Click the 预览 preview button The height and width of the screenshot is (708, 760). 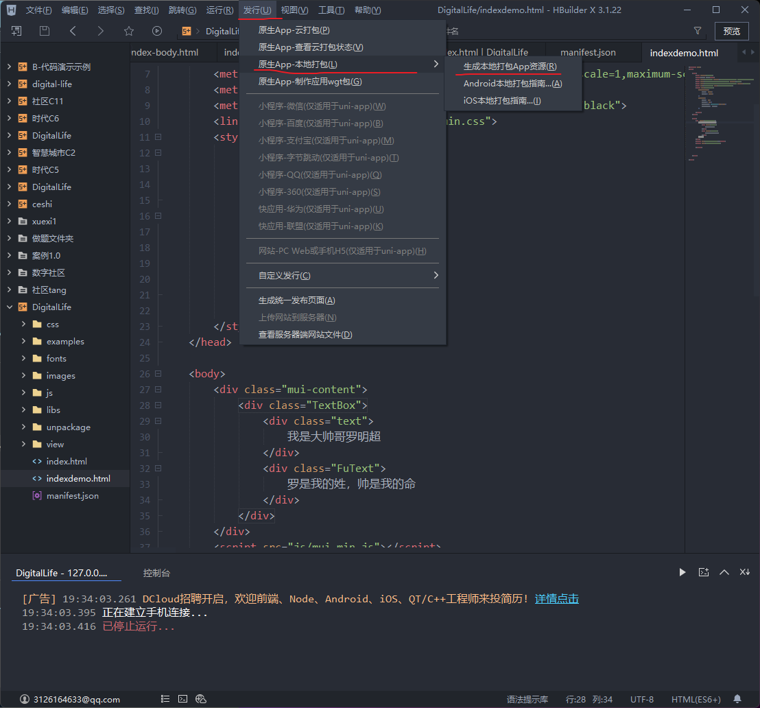pos(731,31)
